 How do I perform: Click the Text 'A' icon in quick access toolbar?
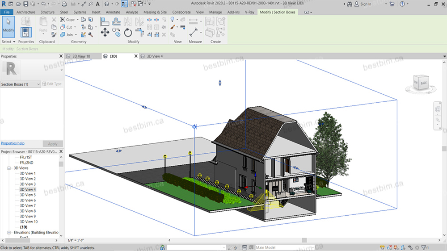(97, 4)
